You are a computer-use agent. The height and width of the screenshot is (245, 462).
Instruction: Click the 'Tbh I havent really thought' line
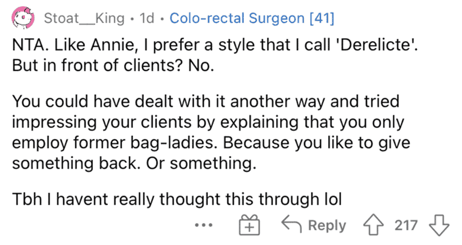point(177,199)
